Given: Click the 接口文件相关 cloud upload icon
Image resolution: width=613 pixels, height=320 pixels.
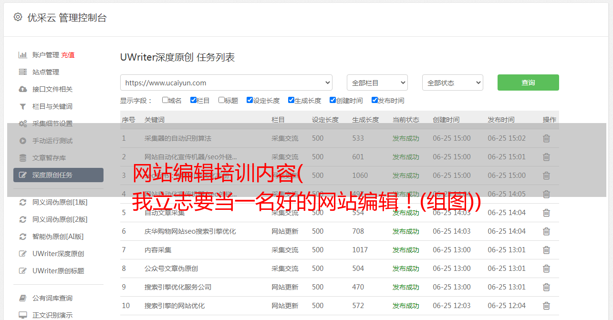Looking at the screenshot, I should click(x=22, y=89).
